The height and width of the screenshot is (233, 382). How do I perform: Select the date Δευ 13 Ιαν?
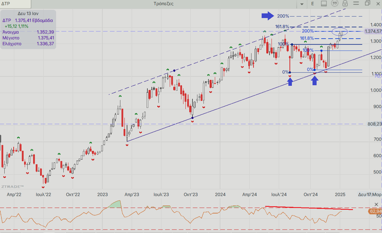[x=28, y=13]
